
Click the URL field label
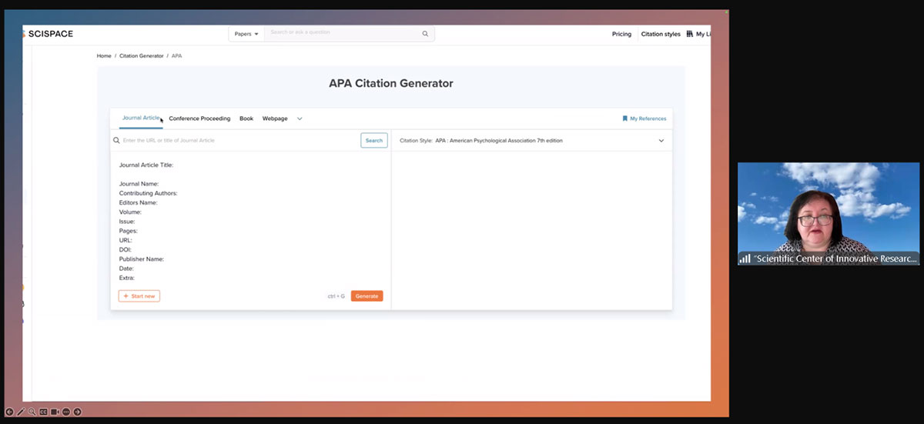tap(126, 240)
